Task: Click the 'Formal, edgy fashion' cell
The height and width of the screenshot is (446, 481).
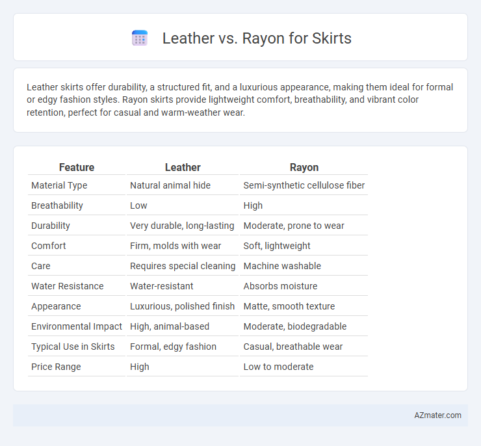Action: [173, 347]
